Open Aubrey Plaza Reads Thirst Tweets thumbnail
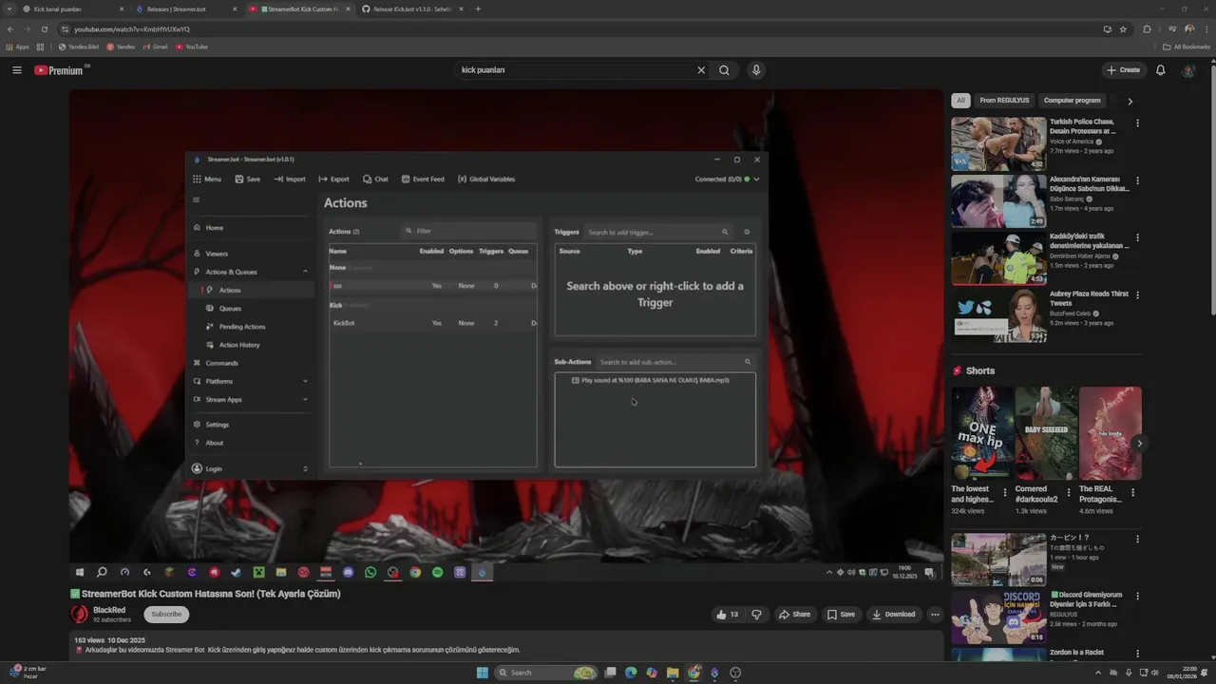Screen dimensions: 1216x684 tap(998, 315)
